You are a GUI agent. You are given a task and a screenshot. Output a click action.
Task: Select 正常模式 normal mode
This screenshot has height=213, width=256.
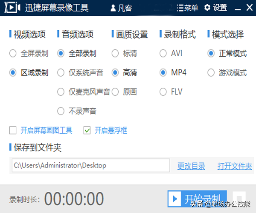click(x=227, y=53)
